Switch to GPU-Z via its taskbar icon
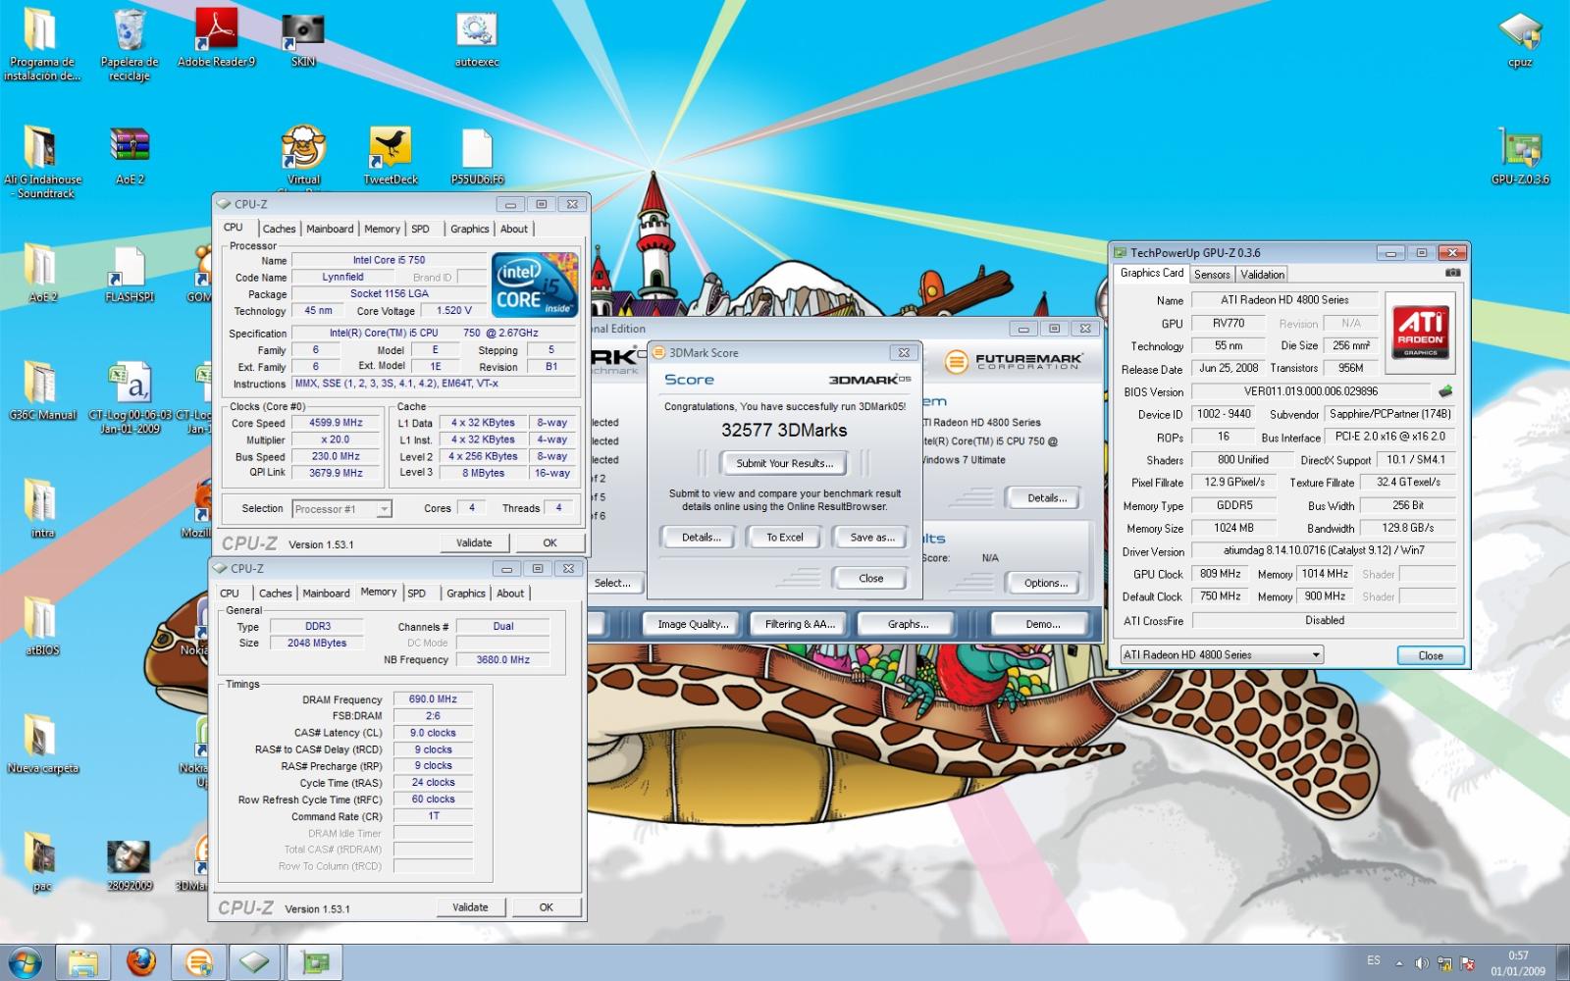Screen dimensions: 1570x981 point(315,962)
